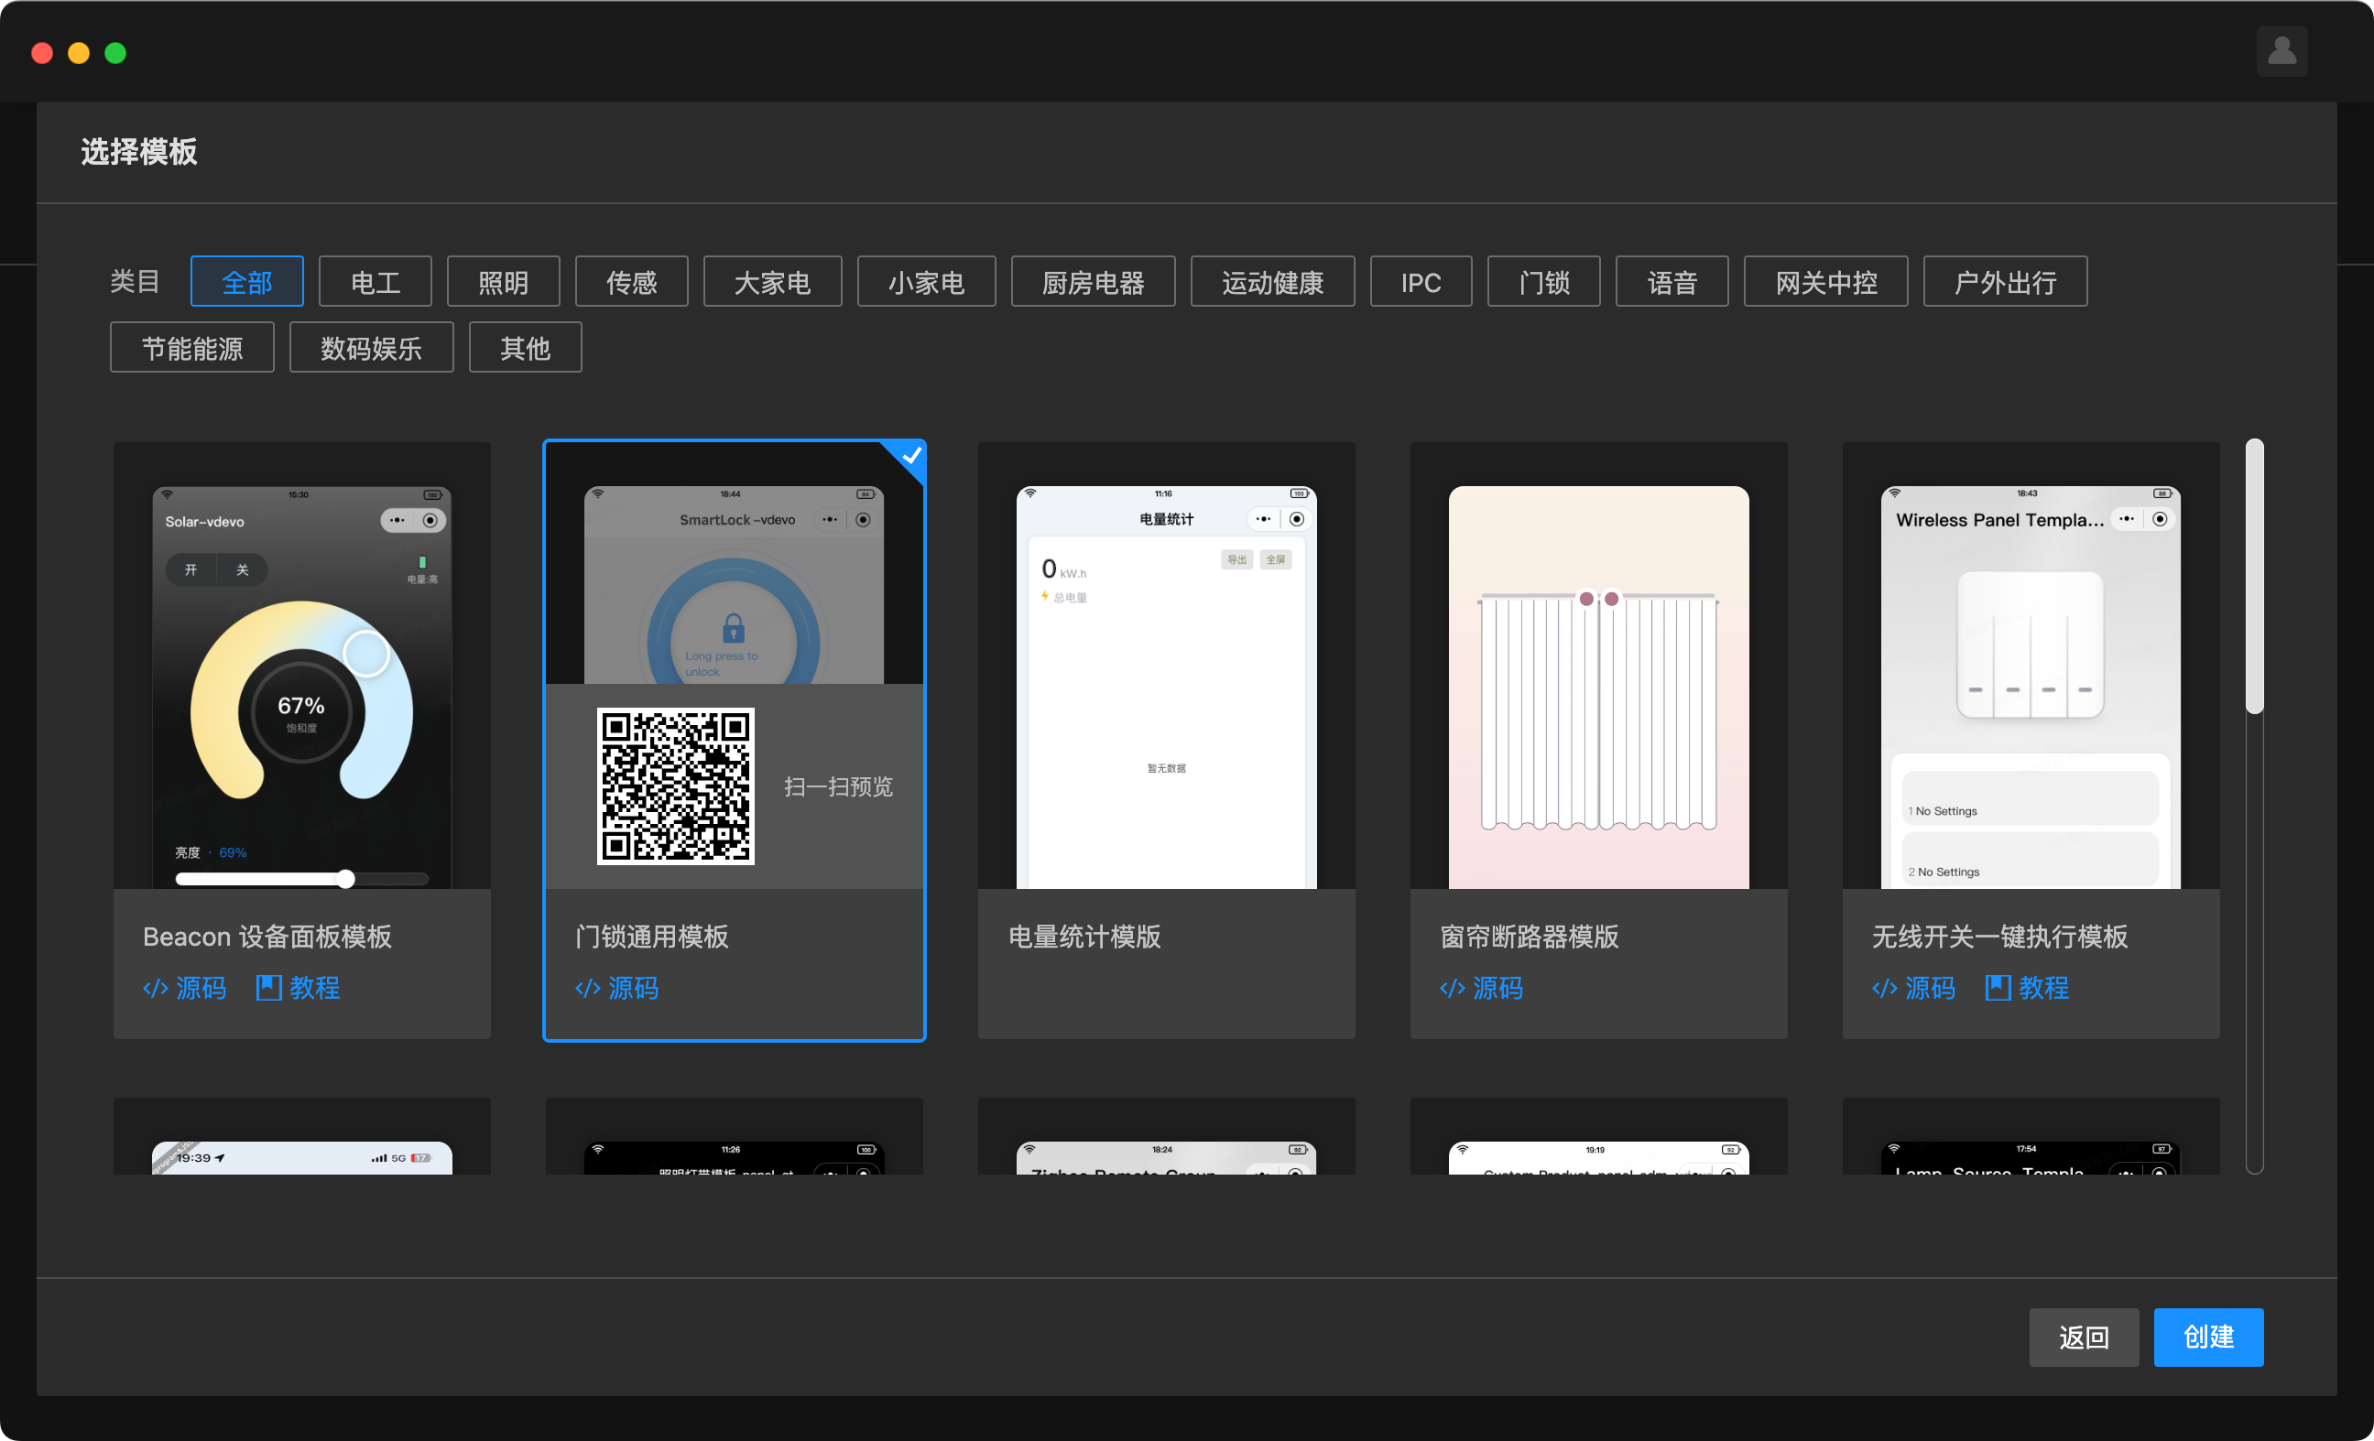2374x1441 pixels.
Task: Click 返回 to go back
Action: coord(2084,1337)
